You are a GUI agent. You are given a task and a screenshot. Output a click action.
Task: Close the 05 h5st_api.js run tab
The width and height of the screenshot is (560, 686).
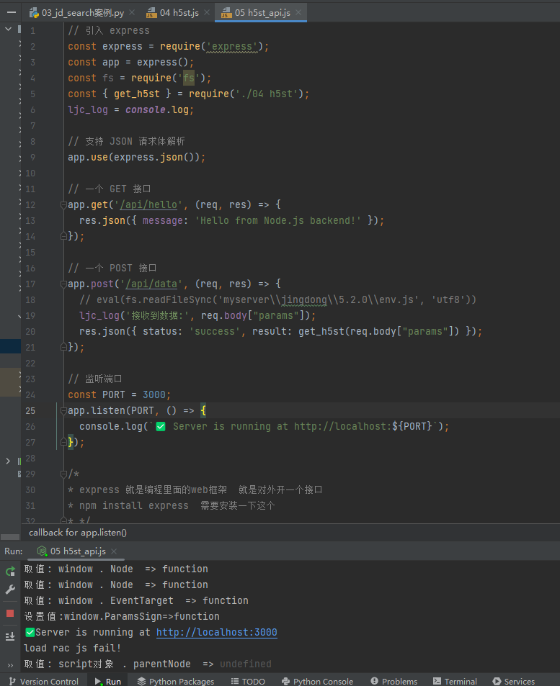pos(114,551)
